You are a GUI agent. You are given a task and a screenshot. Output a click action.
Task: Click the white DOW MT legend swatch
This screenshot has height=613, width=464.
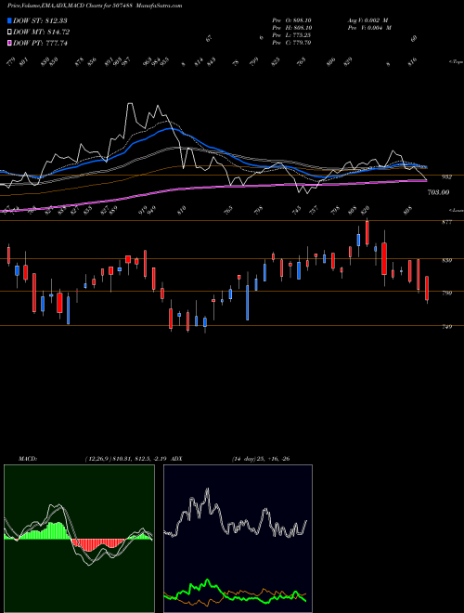click(x=9, y=32)
